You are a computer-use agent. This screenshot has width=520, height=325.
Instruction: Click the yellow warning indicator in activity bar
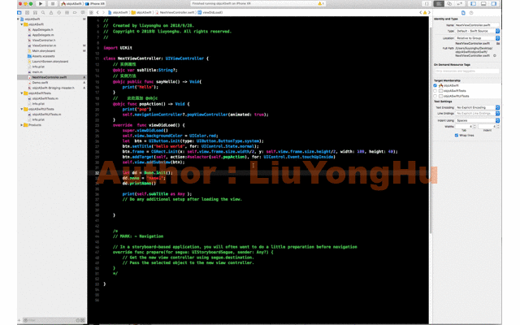click(x=321, y=3)
